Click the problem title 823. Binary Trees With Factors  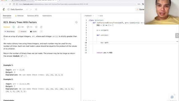[x=20, y=22]
